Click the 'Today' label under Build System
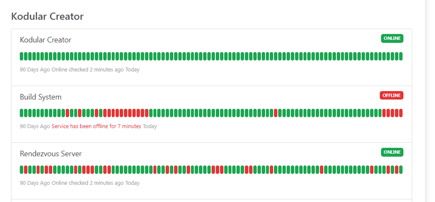 coord(150,126)
